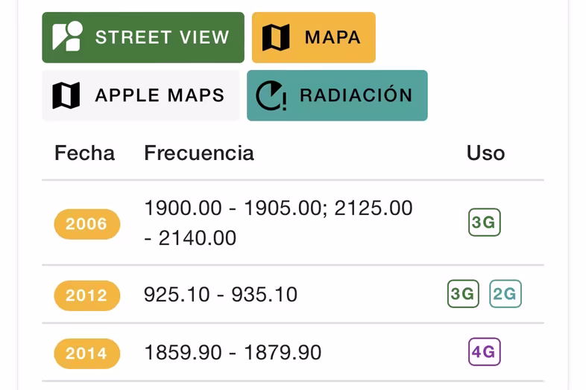
Task: Click the map icon beside APPLE MAPS
Action: (x=66, y=95)
